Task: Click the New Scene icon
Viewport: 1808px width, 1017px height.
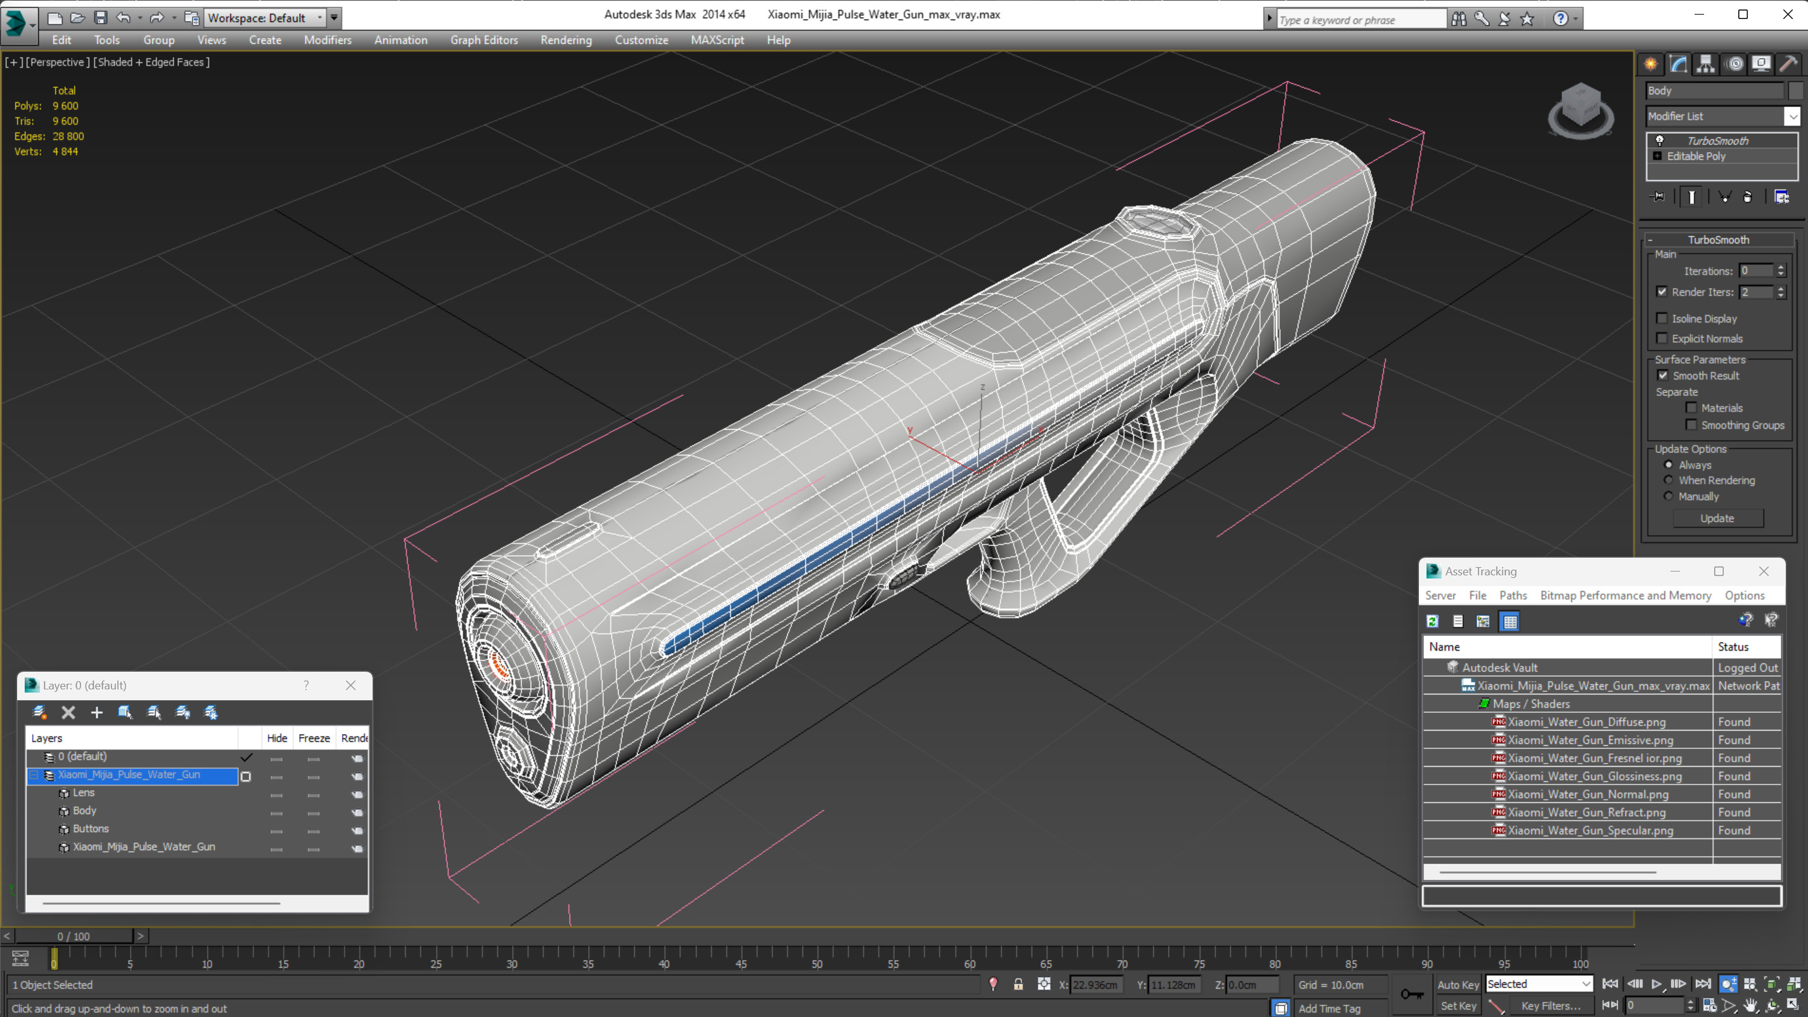Action: 54,18
